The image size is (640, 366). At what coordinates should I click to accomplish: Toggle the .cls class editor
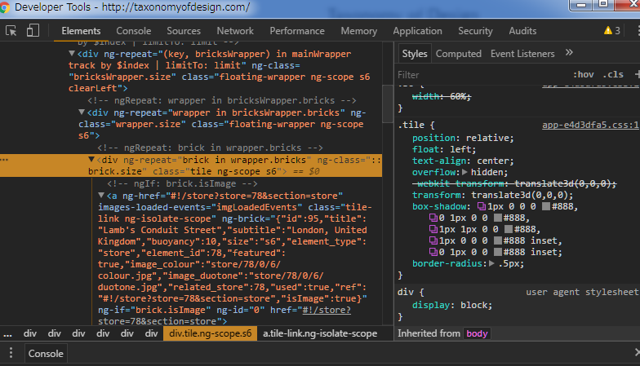[x=611, y=74]
